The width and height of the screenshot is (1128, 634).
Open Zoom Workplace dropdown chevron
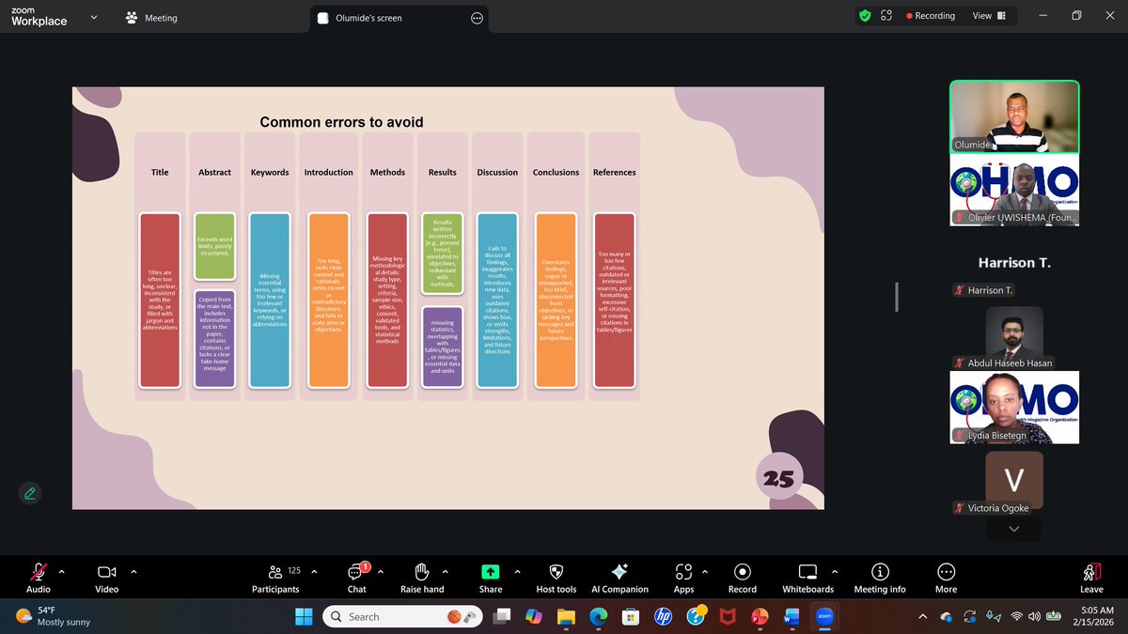click(93, 17)
